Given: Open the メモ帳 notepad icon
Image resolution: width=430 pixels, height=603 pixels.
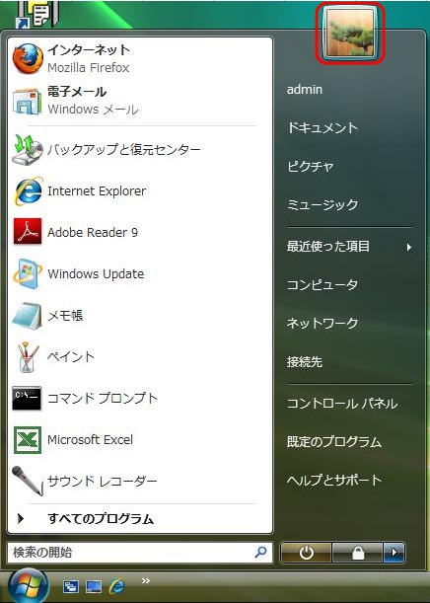Looking at the screenshot, I should click(27, 316).
